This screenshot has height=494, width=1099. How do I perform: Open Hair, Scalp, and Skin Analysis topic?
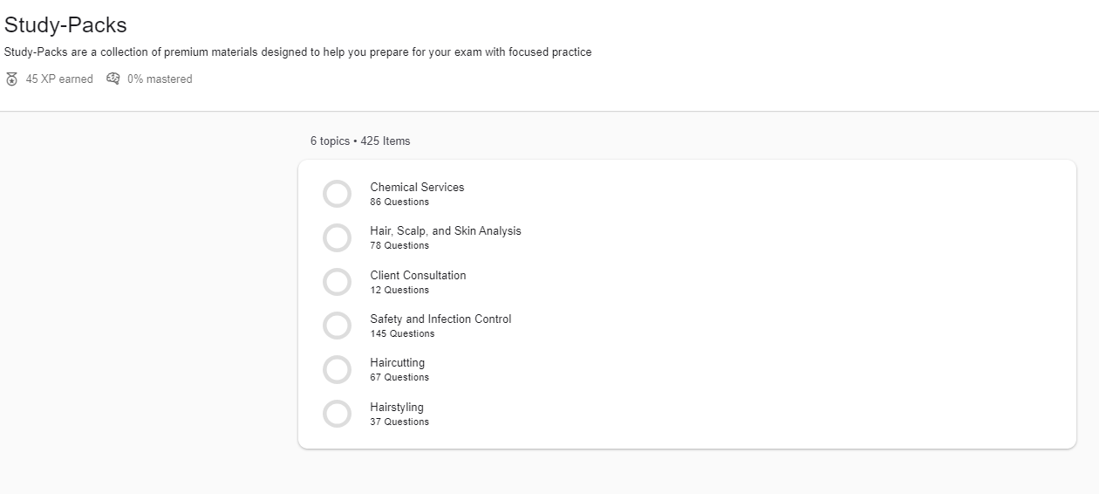(x=445, y=230)
